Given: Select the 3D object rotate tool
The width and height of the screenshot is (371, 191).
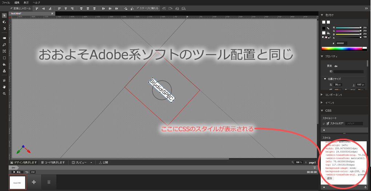Looking at the screenshot, I should (4, 22).
